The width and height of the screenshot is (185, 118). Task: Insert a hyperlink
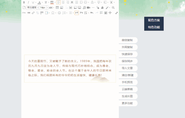tap(33, 13)
